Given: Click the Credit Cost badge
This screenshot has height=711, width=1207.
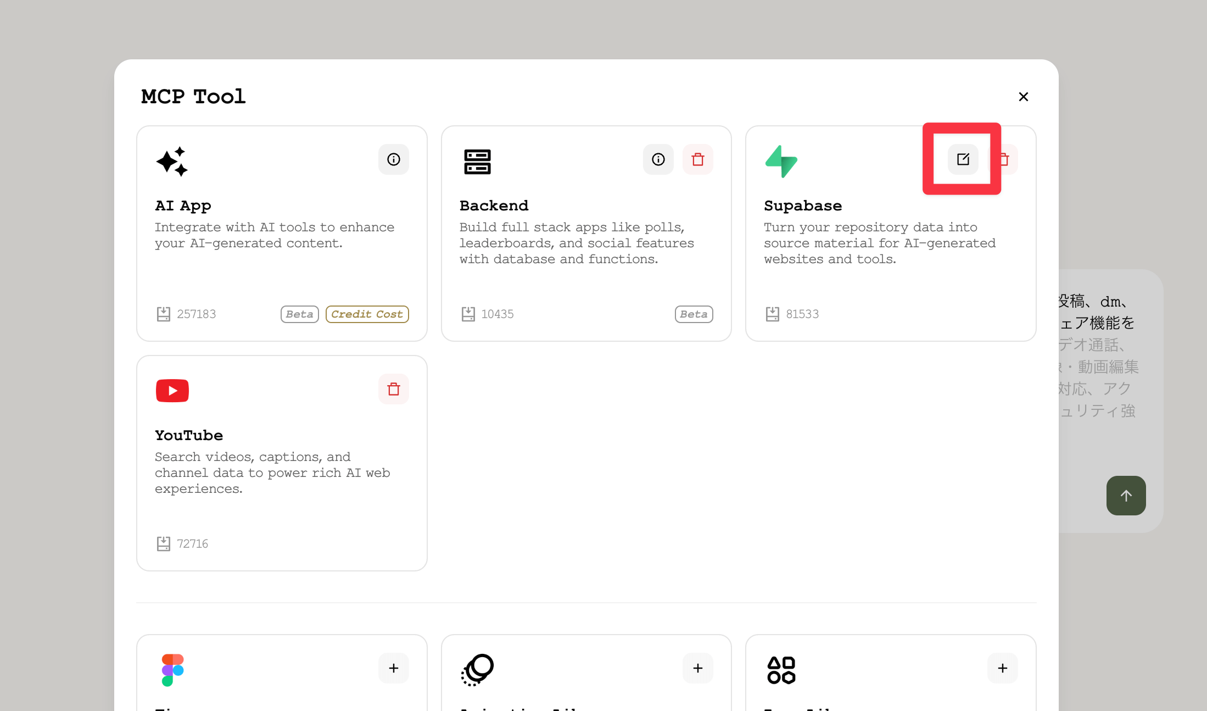Looking at the screenshot, I should coord(367,314).
